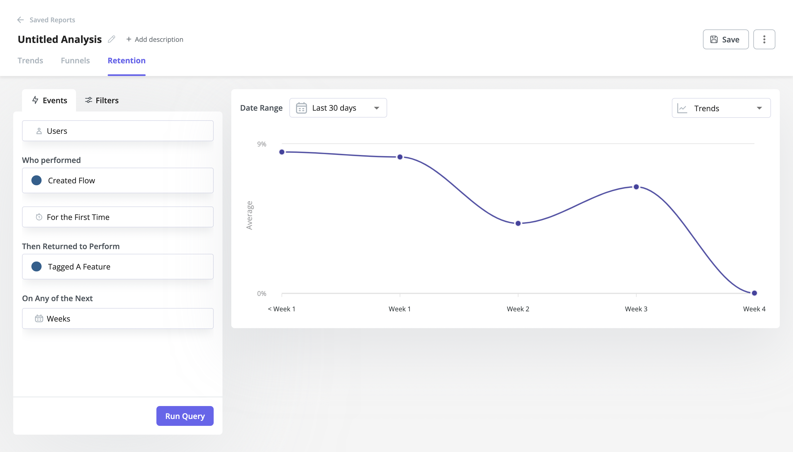Click the calendar icon in the Weeks field
This screenshot has height=452, width=793.
(x=39, y=318)
